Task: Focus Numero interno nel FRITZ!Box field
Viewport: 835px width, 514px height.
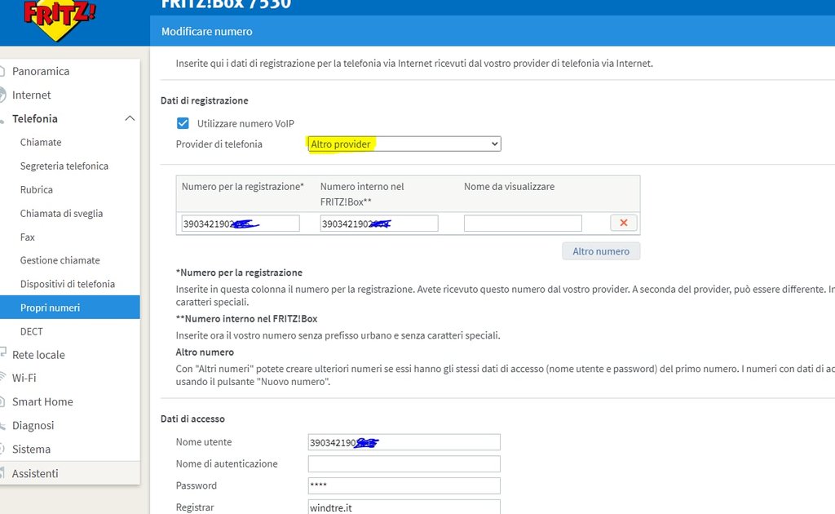Action: (378, 224)
